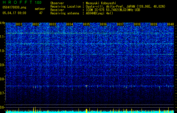Select the file name 0504170830.png
177x113 pixels.
click(x=14, y=7)
